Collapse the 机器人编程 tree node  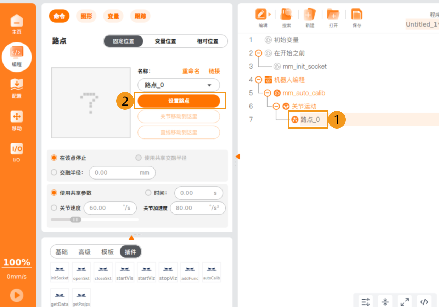pos(259,80)
